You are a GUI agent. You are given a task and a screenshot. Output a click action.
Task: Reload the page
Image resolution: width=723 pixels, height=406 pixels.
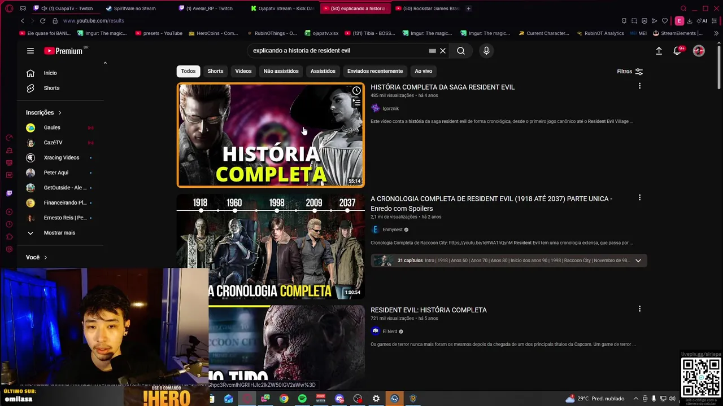coord(43,21)
